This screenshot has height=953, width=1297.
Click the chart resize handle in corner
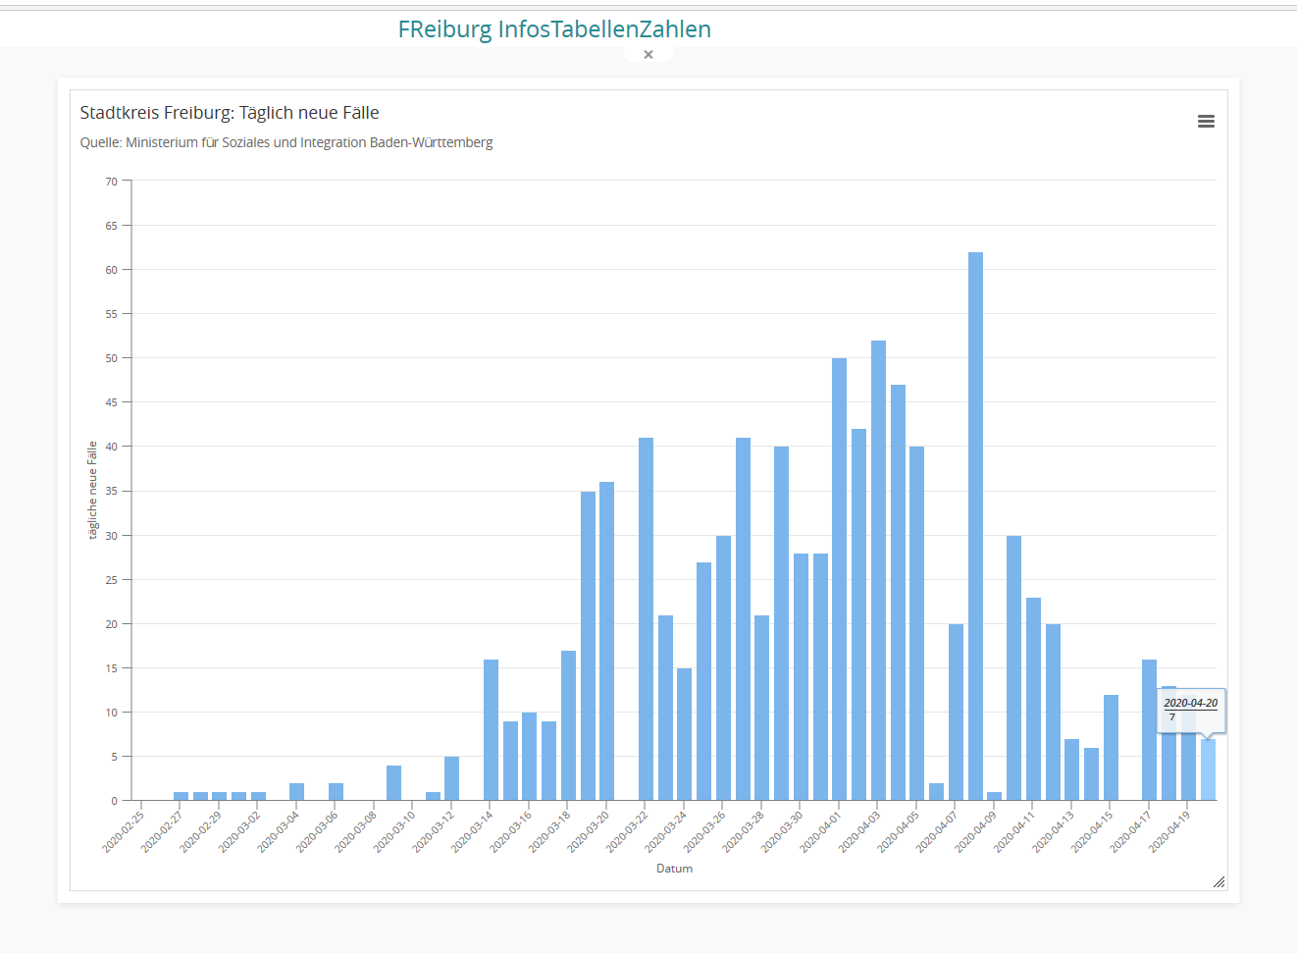click(x=1219, y=881)
